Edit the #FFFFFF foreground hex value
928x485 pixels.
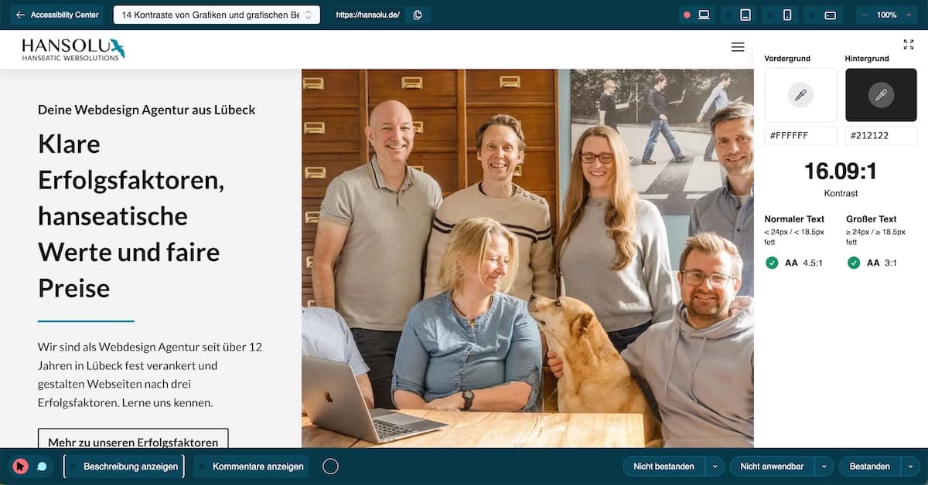pyautogui.click(x=800, y=135)
